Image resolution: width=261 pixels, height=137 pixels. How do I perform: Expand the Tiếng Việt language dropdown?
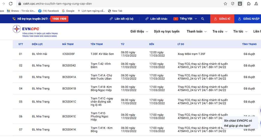pyautogui.click(x=185, y=19)
